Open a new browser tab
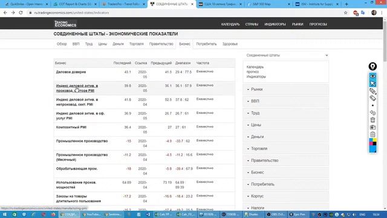Image resolution: width=387 pixels, height=218 pixels. click(346, 4)
